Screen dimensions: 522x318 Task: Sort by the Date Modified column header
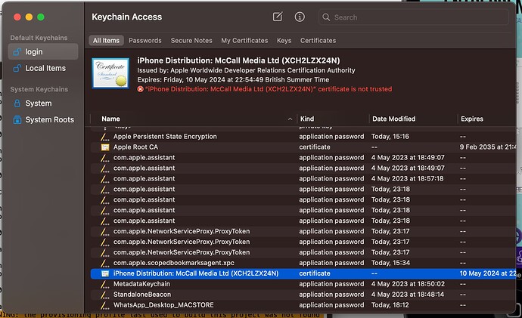coord(394,119)
